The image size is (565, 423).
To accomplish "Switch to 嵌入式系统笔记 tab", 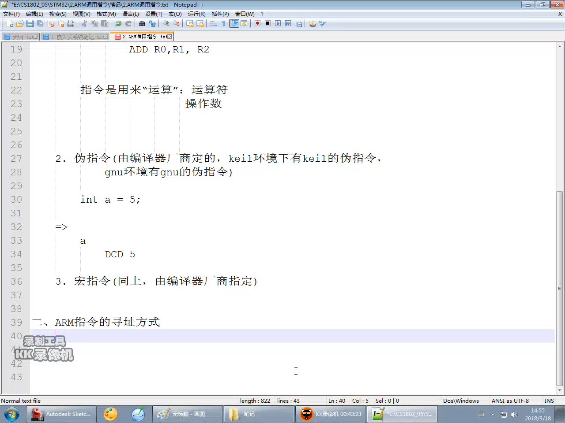I will pyautogui.click(x=75, y=37).
